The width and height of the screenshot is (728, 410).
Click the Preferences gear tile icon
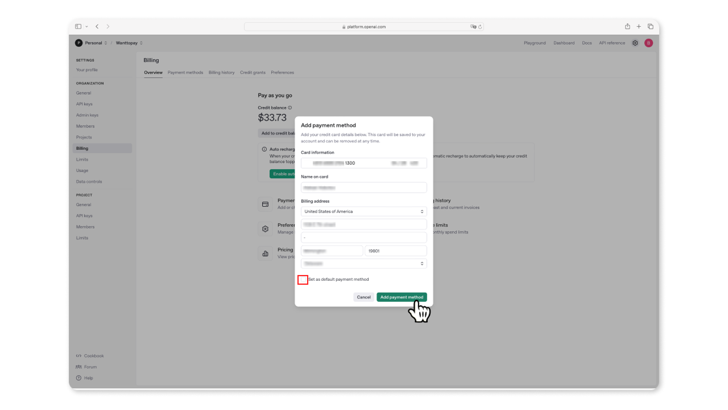[x=265, y=229]
